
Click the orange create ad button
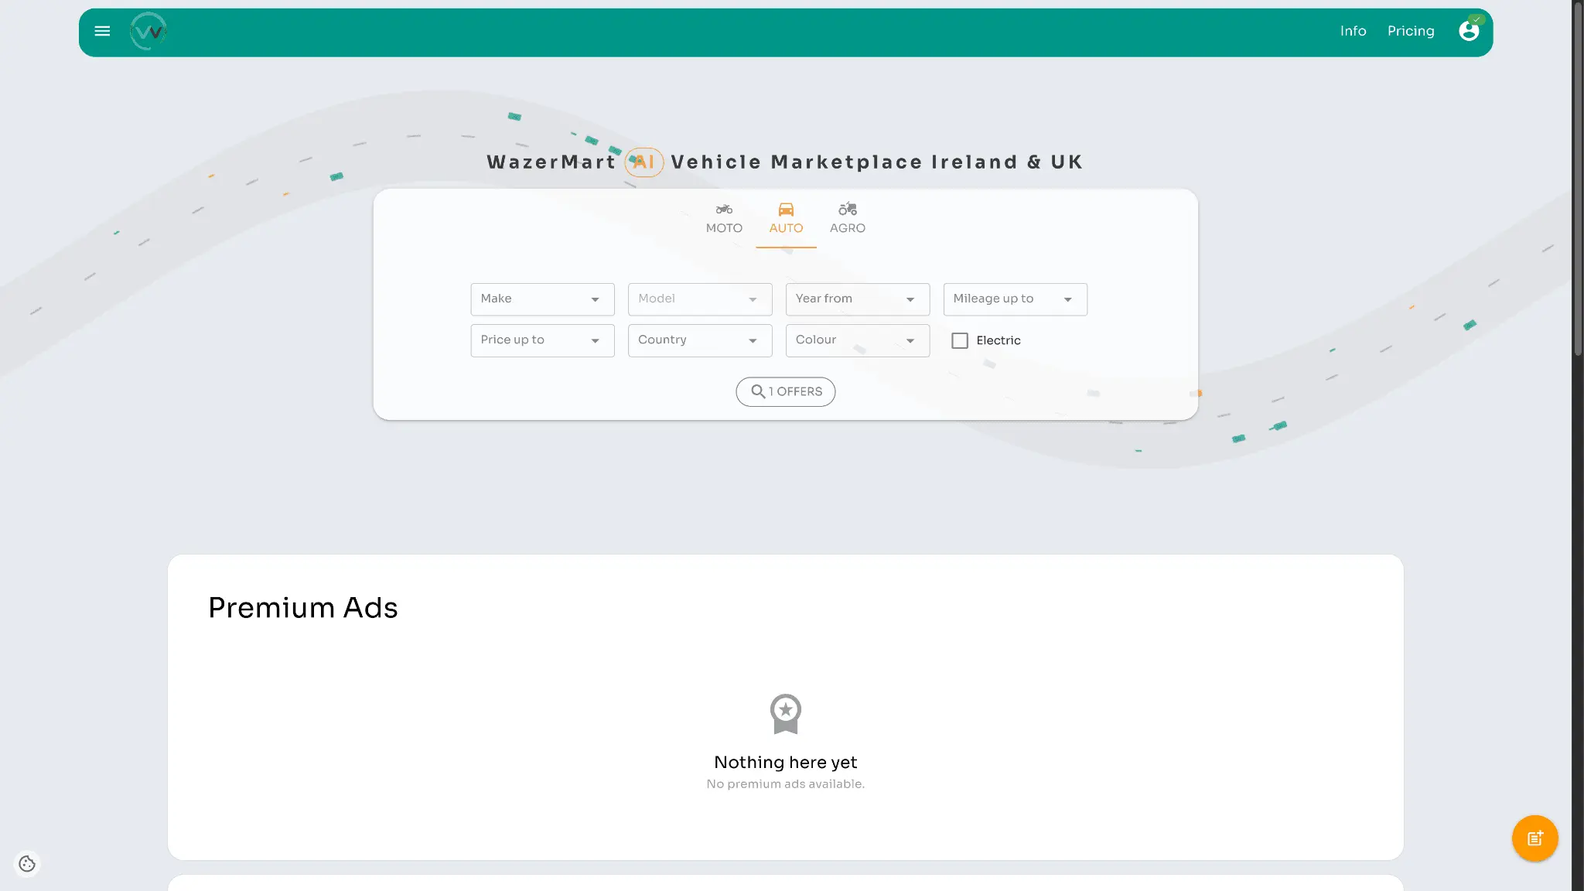[x=1534, y=838]
